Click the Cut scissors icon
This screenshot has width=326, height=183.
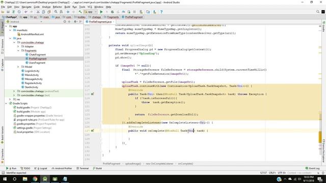[38, 12]
